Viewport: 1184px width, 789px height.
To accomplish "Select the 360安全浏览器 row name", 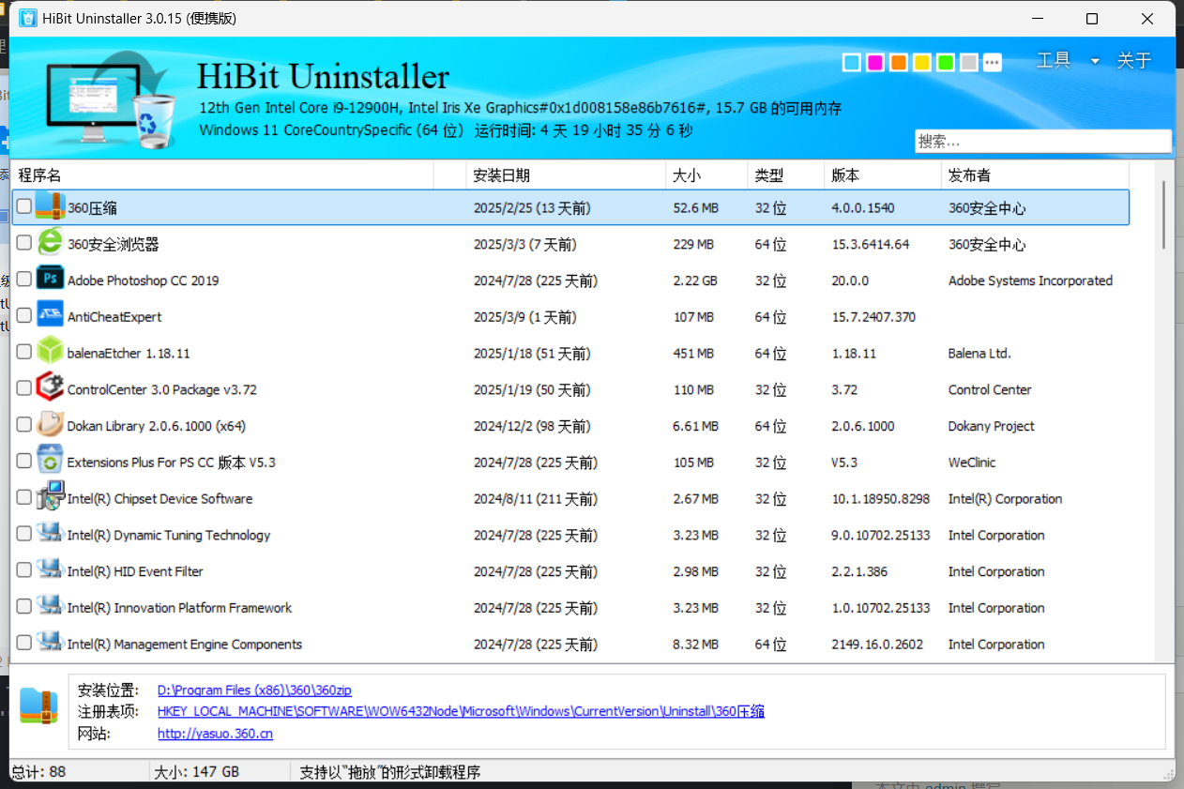I will 113,244.
